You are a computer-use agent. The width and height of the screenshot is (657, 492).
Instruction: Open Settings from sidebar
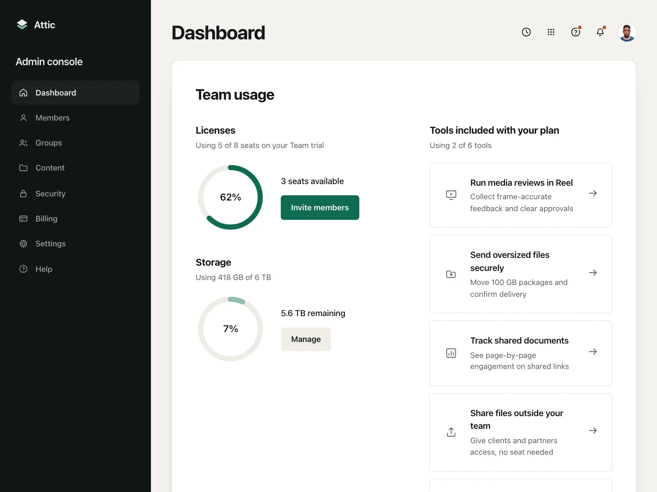(76, 244)
